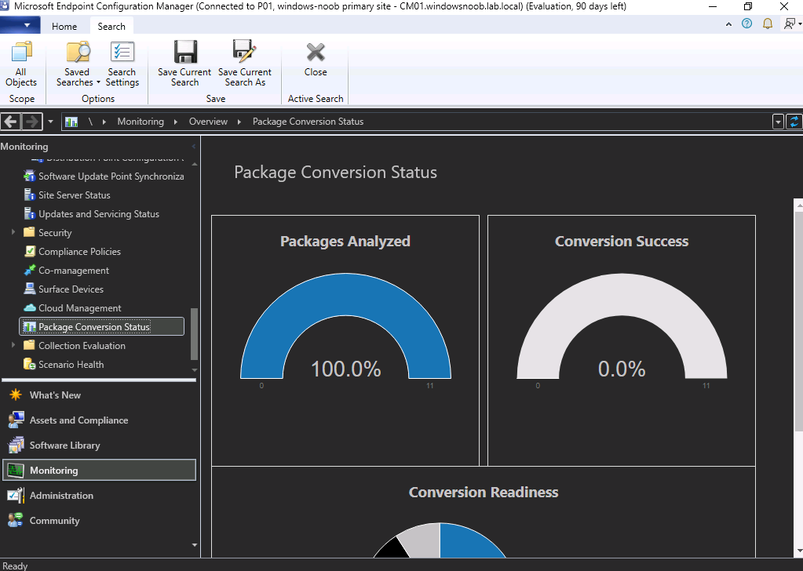Click the Cloud Management cloud icon

[x=30, y=308]
